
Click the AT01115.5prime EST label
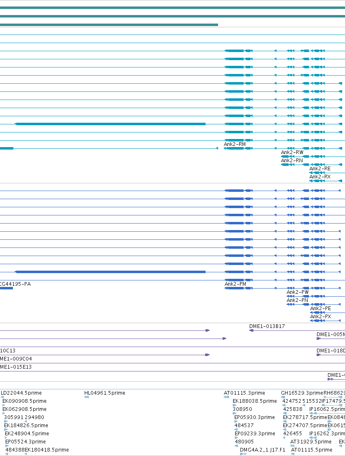tap(312, 450)
